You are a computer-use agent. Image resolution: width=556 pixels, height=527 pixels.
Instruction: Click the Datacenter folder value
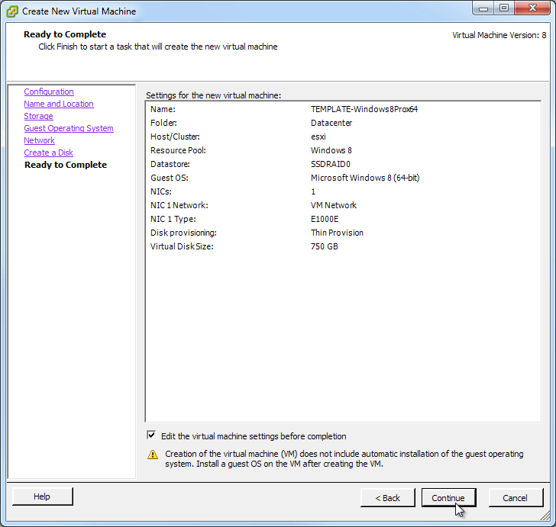tap(331, 123)
